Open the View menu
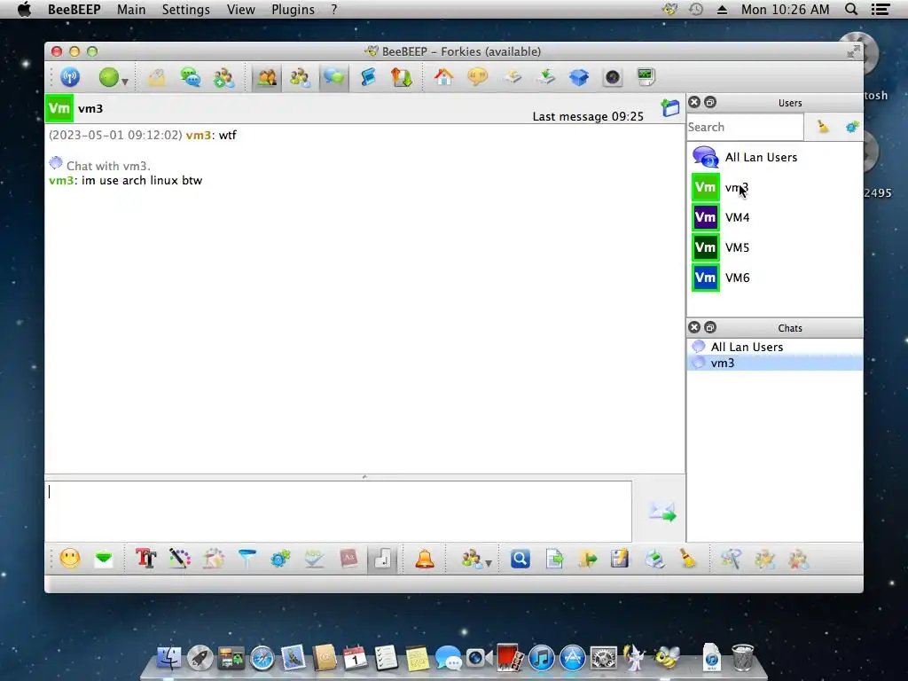The height and width of the screenshot is (681, 908). [241, 9]
